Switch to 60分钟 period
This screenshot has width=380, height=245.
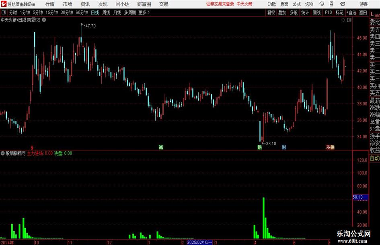click(x=82, y=12)
